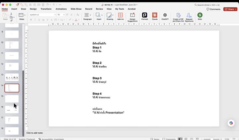Click Create a PDF and Share link
This screenshot has height=140, width=239.
(x=178, y=17)
